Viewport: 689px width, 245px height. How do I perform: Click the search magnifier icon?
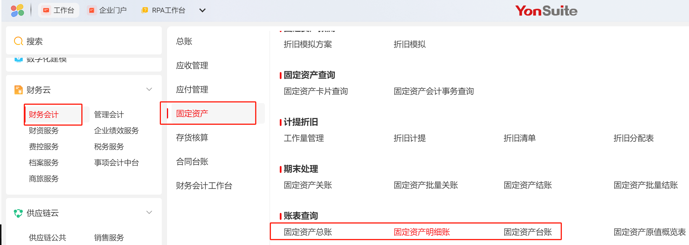(x=19, y=41)
